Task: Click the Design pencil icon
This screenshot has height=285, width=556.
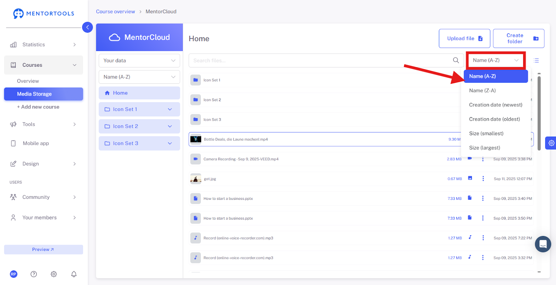Action: point(13,164)
